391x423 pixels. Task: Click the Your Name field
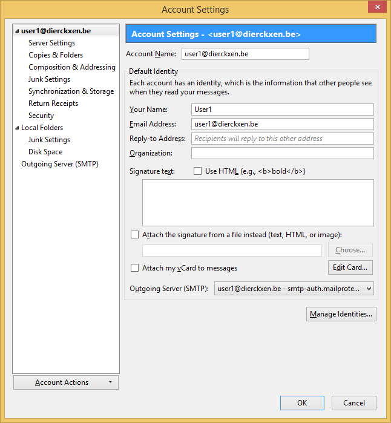(x=283, y=110)
